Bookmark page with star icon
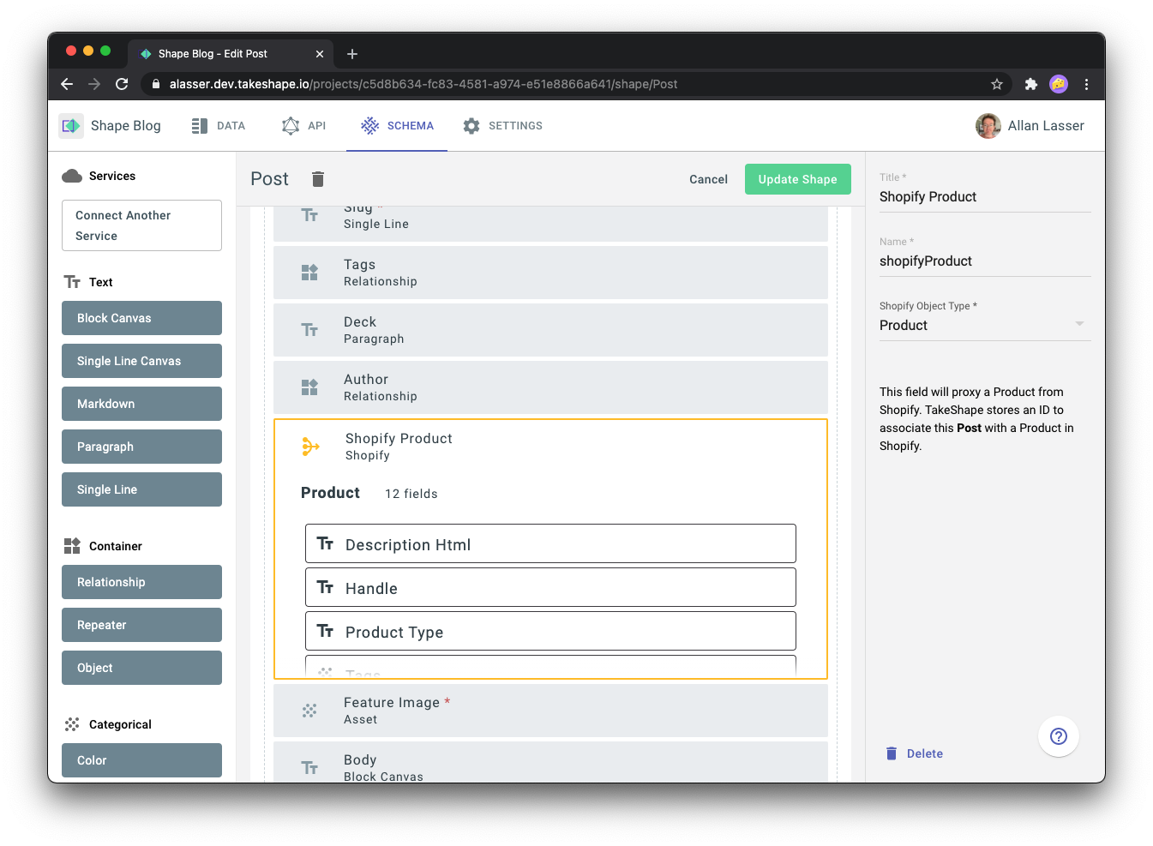The image size is (1153, 846). tap(997, 84)
